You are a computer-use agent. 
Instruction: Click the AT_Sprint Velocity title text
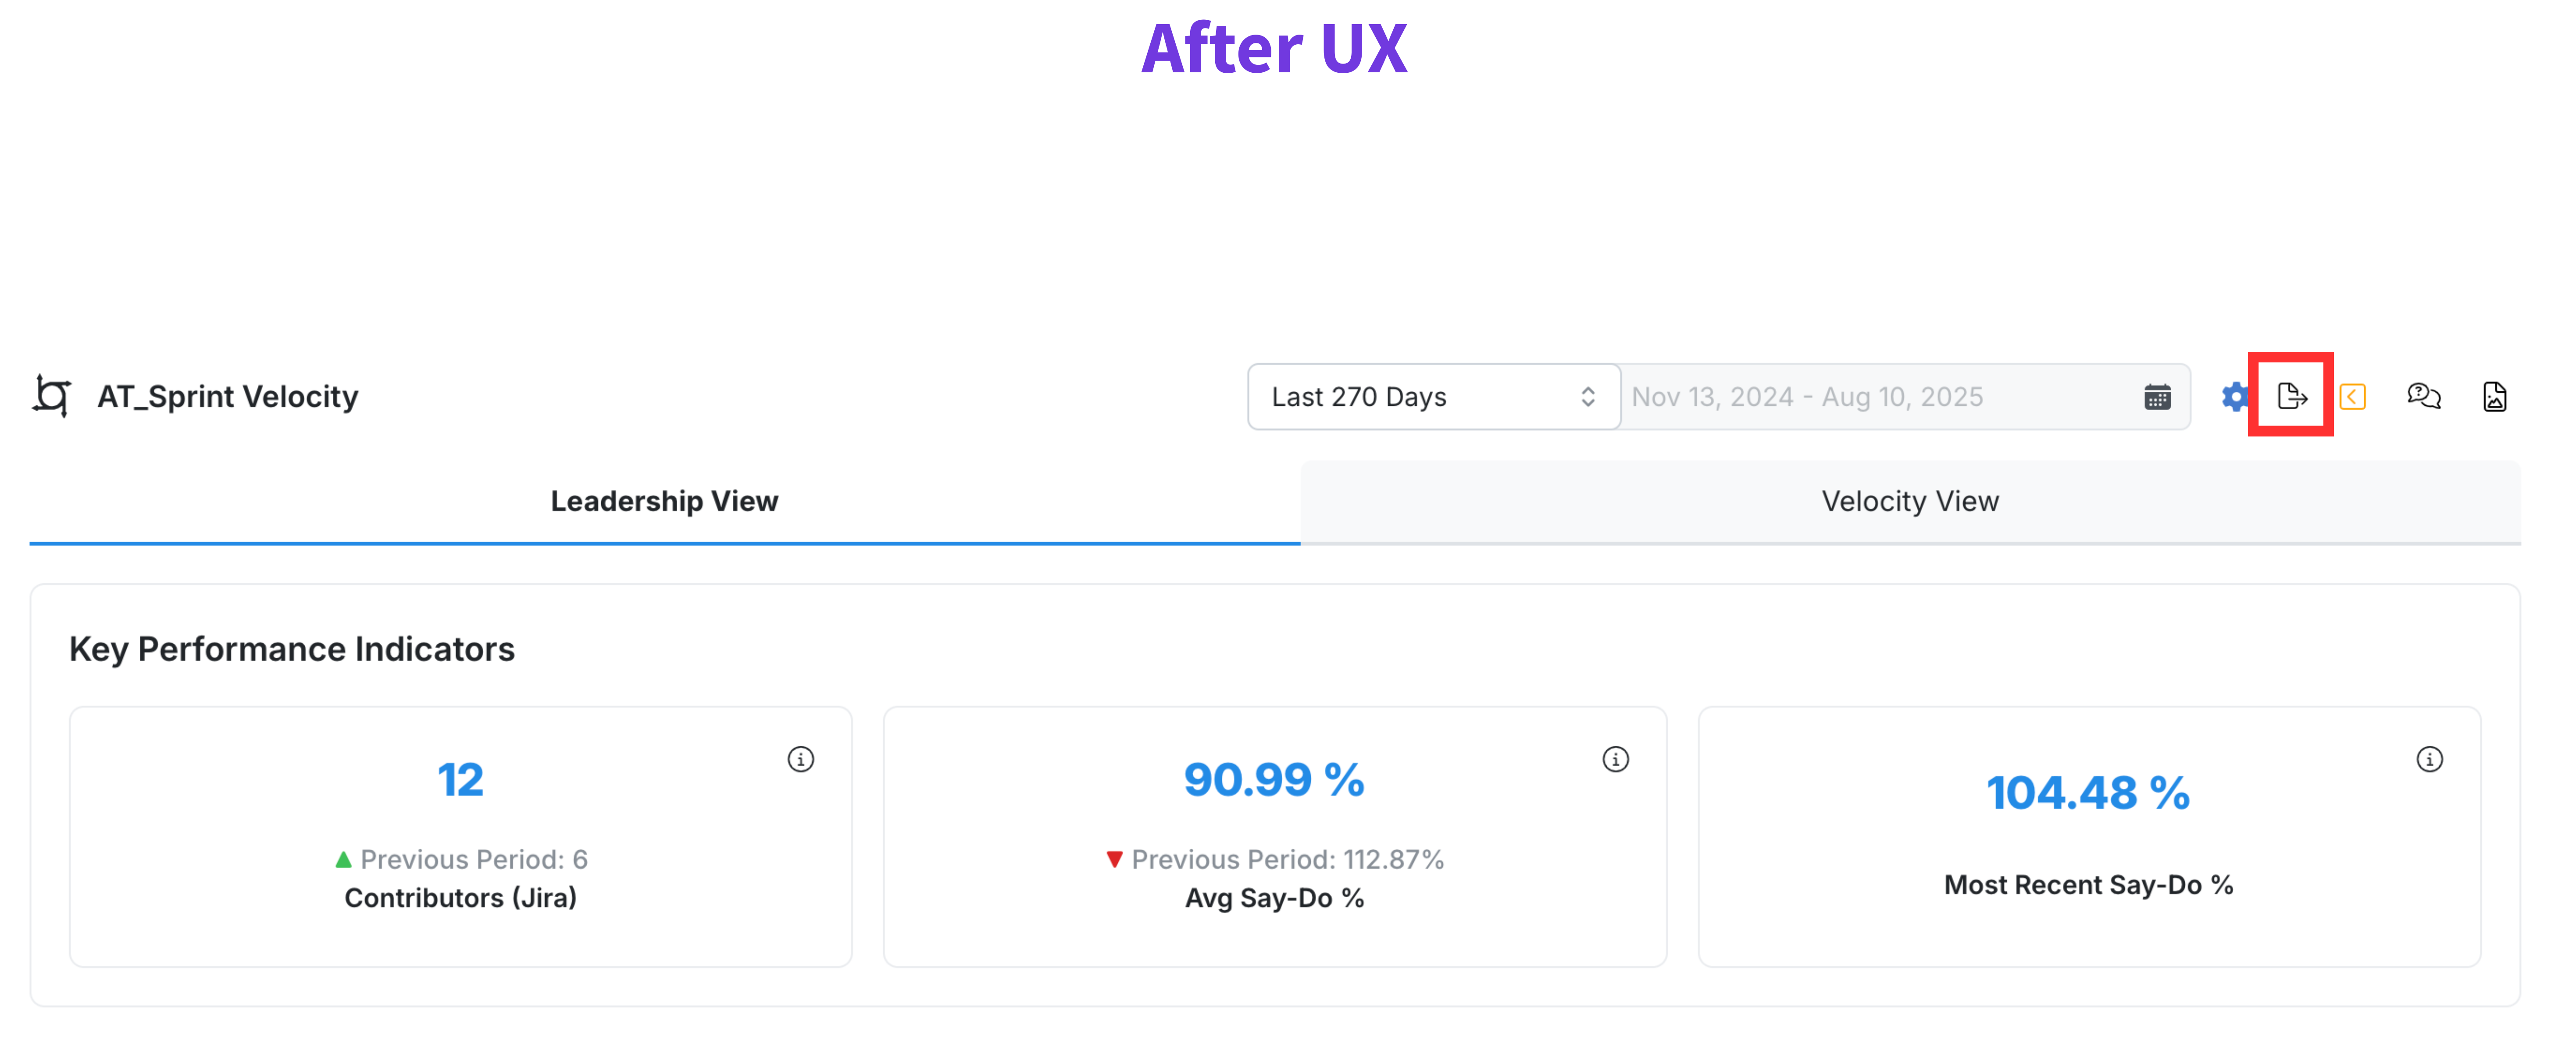tap(227, 397)
